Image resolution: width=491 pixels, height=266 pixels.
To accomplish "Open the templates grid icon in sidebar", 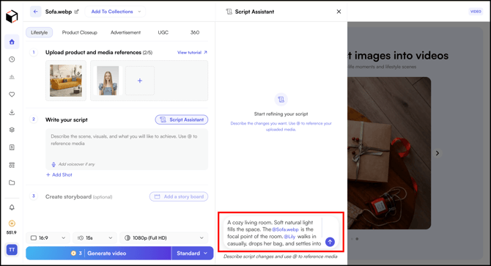I will pyautogui.click(x=12, y=165).
